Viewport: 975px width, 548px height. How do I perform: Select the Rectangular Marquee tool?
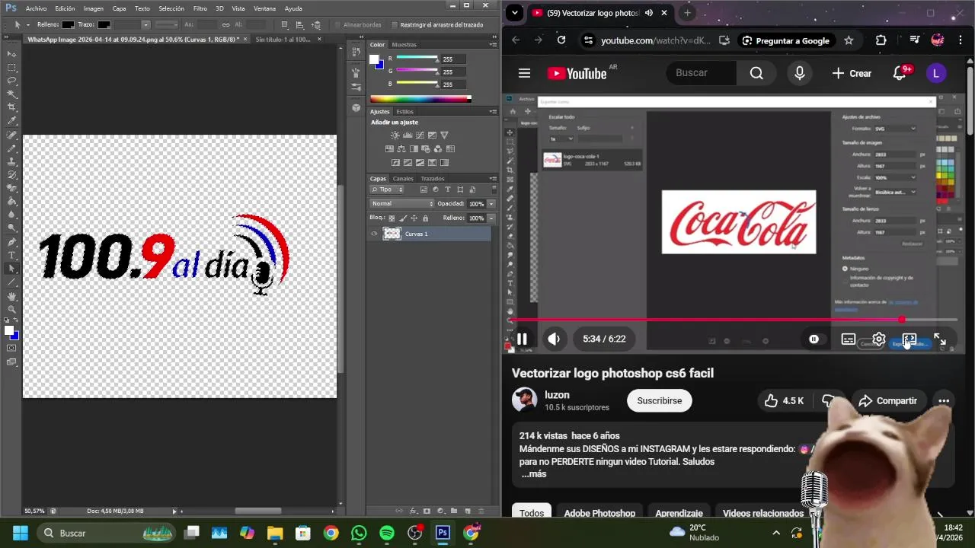[x=11, y=67]
